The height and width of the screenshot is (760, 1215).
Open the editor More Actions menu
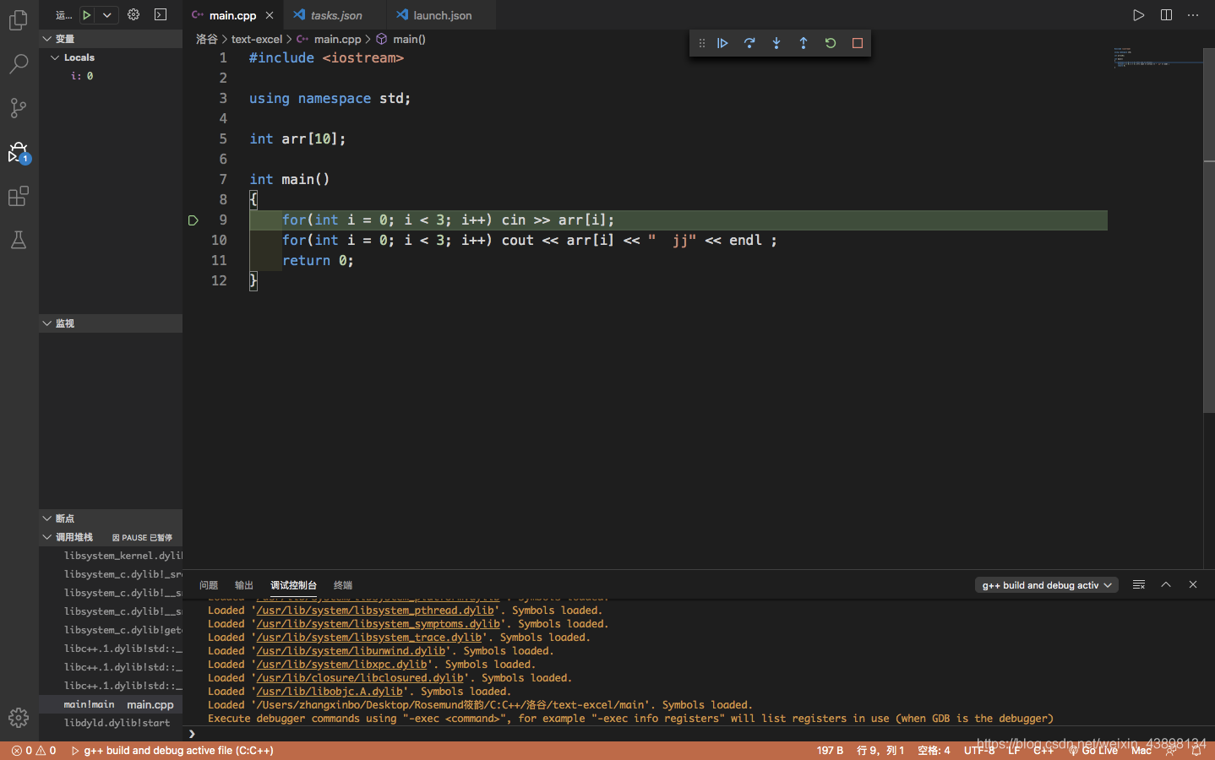coord(1193,15)
